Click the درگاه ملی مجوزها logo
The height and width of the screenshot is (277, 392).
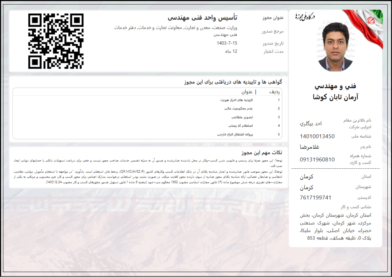point(305,16)
